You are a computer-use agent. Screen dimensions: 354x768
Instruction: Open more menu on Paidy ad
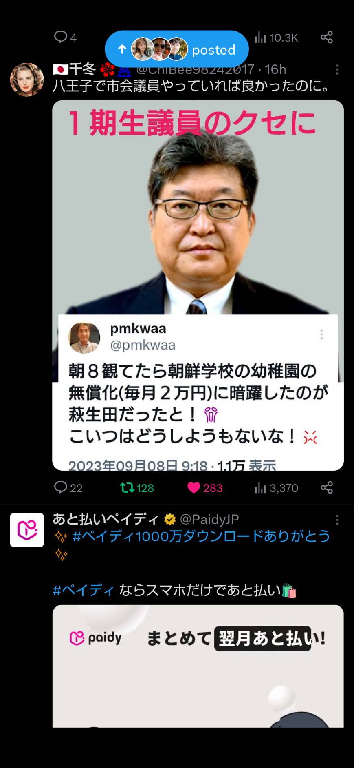[337, 520]
